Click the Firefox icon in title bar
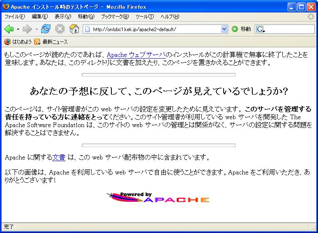 [6, 7]
